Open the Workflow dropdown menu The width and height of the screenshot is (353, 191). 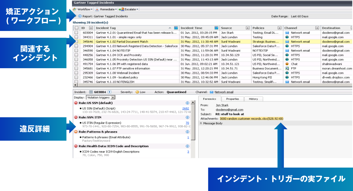83,10
